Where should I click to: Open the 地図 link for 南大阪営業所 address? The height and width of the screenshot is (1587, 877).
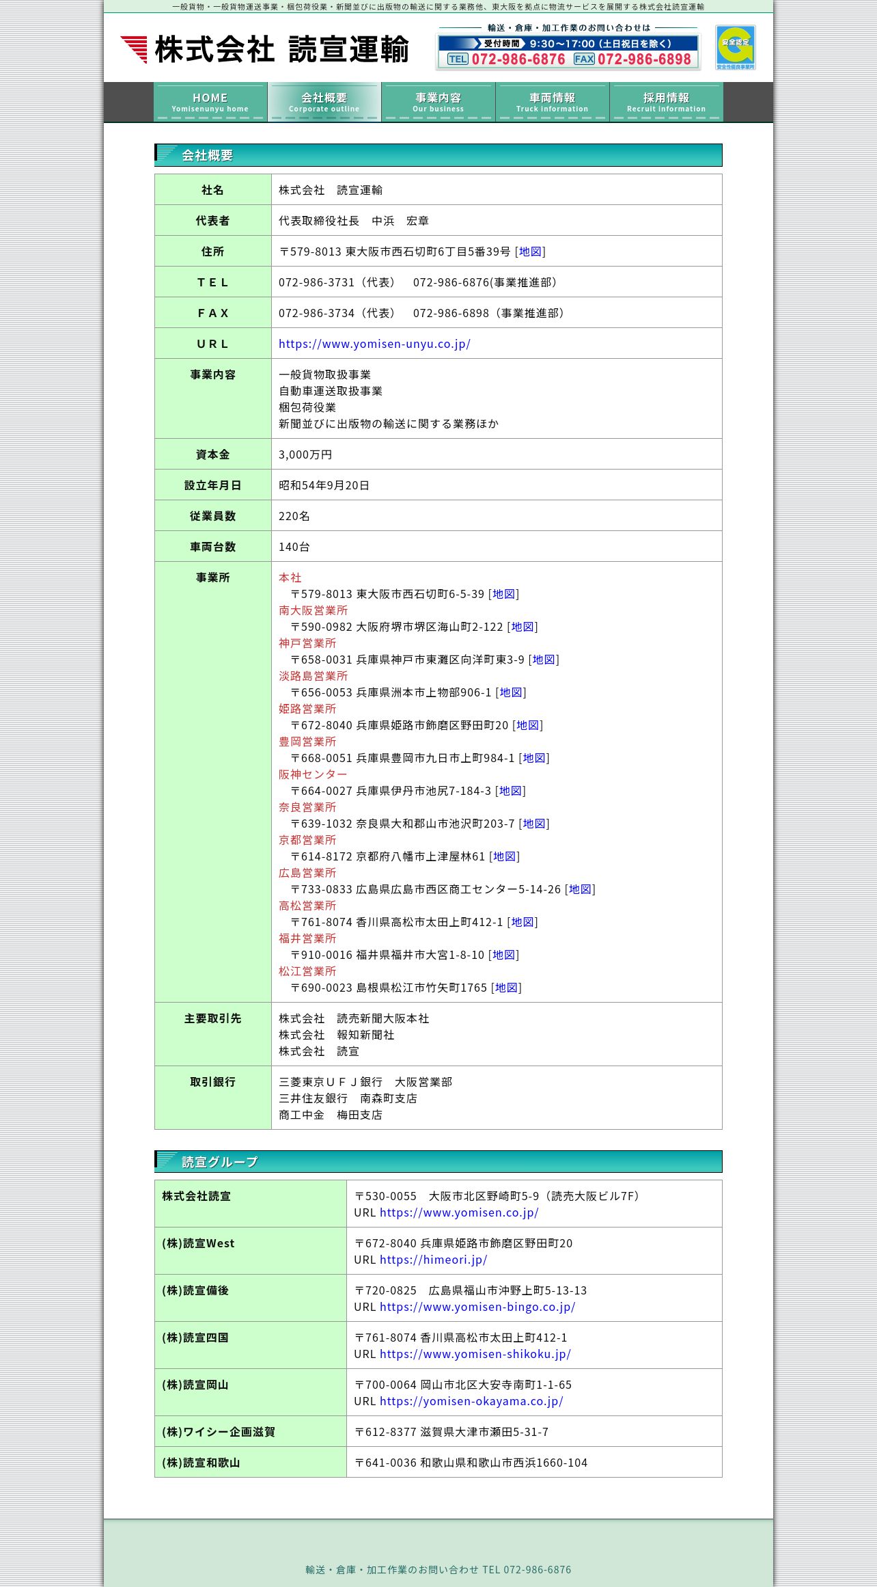[523, 627]
